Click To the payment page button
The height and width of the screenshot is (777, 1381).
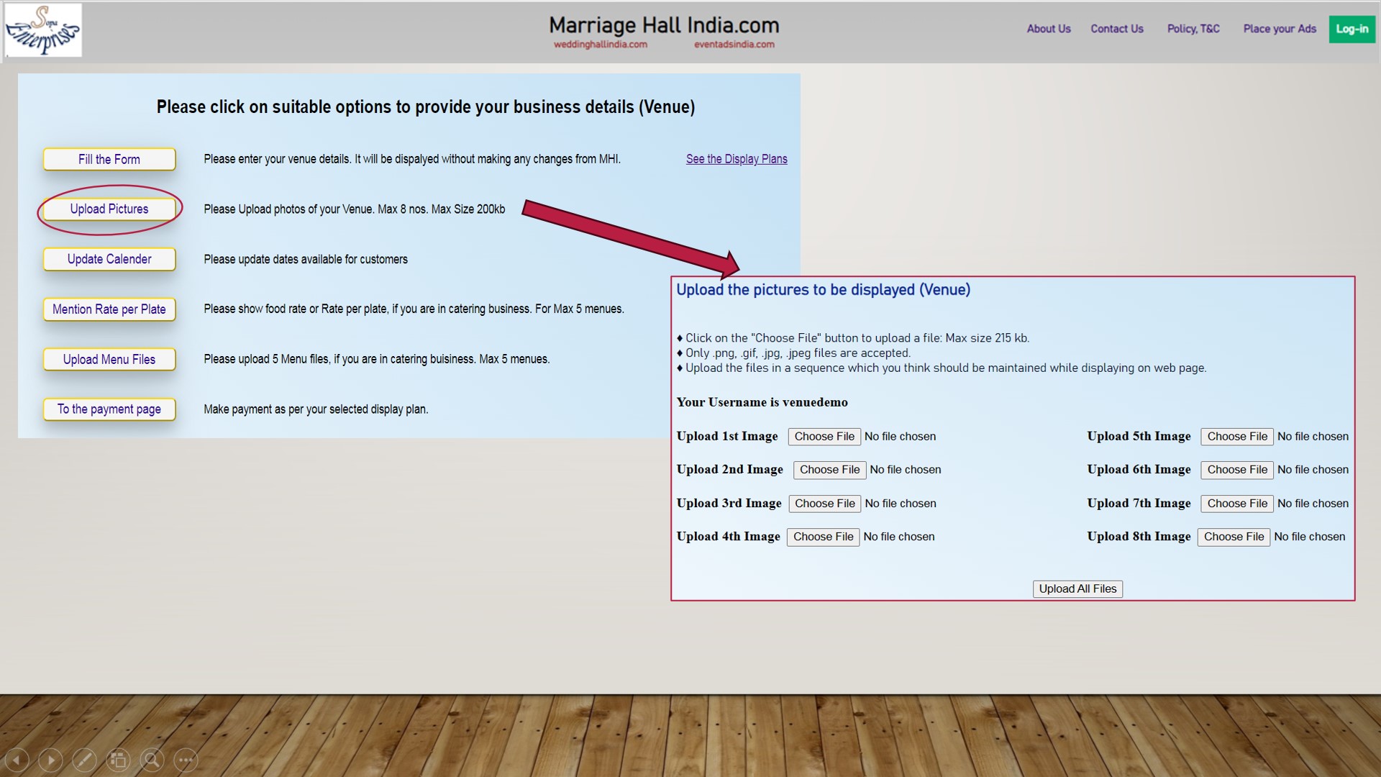coord(109,409)
